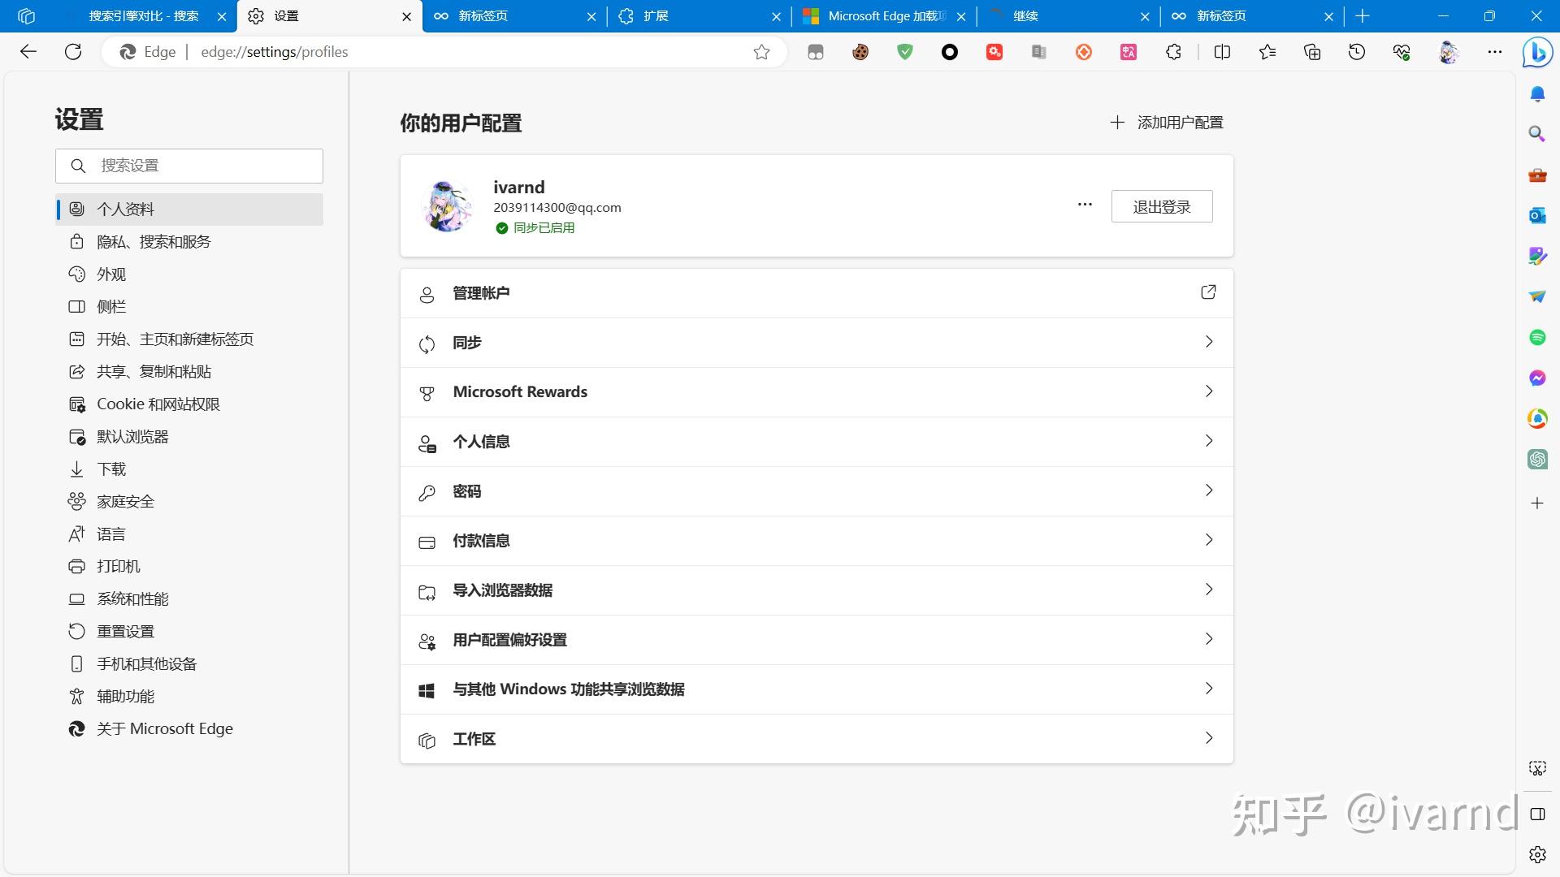Expand the 同步 settings row

pyautogui.click(x=817, y=343)
